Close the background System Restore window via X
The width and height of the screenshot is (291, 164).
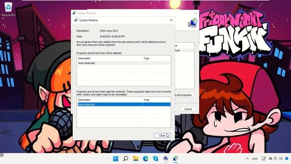coord(196,13)
